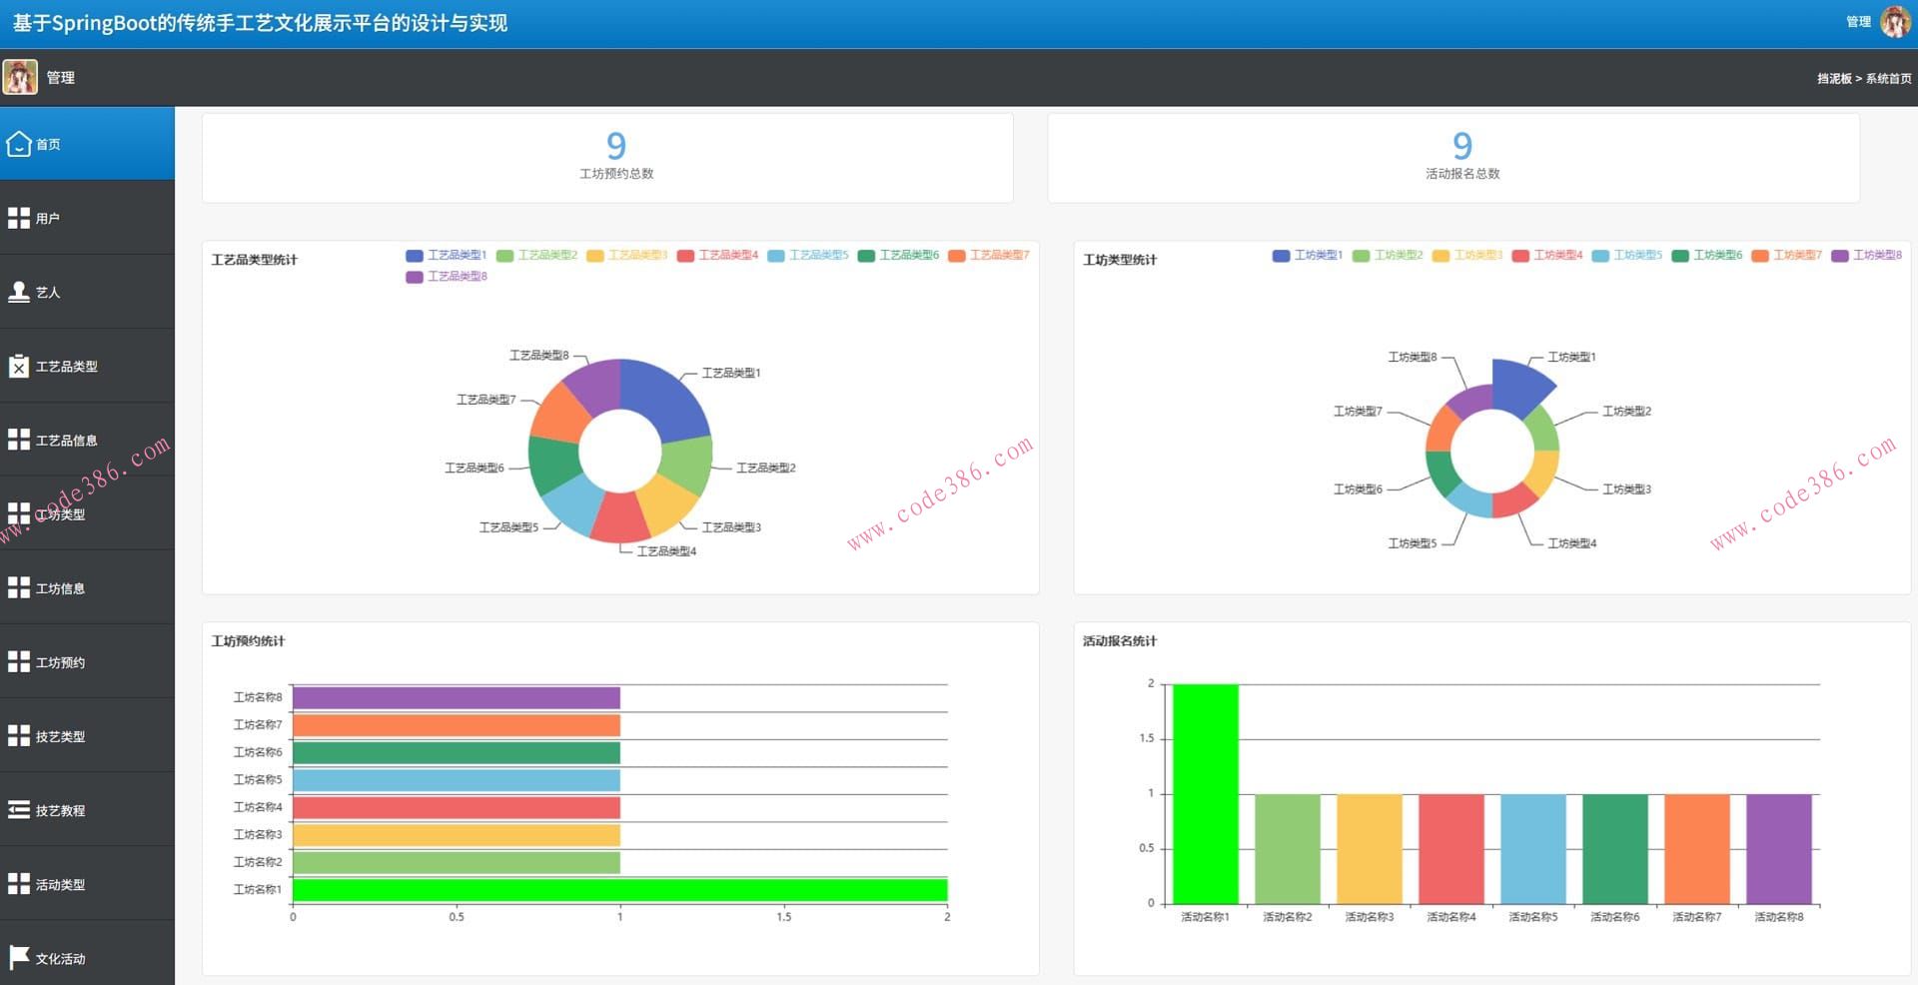Click the light green 工艺品类型2 donut slice
Screen dimensions: 1918x985
pyautogui.click(x=687, y=464)
